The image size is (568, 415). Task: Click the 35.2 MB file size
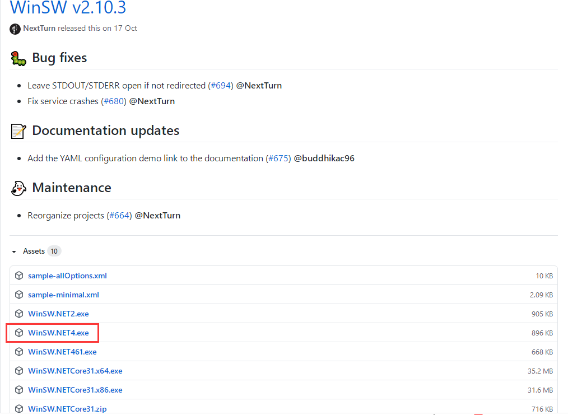pos(540,371)
